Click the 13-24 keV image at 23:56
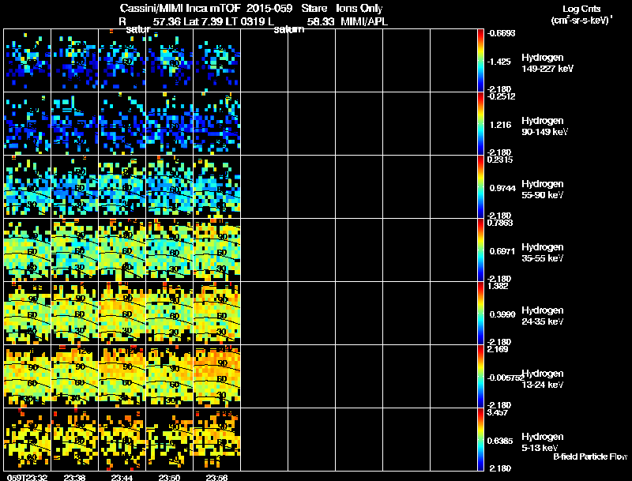Screen dimensions: 632x481 click(216, 377)
